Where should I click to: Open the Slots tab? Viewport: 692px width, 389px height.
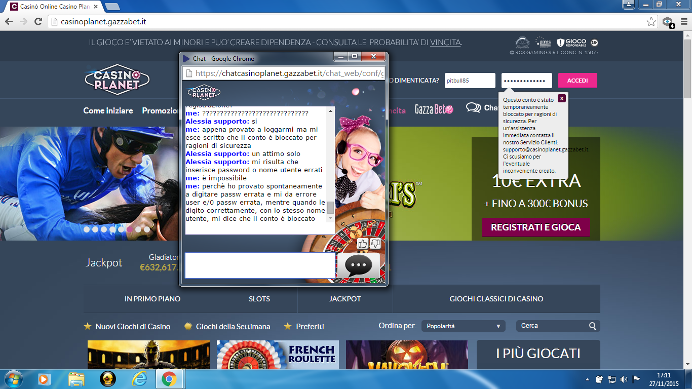click(x=259, y=299)
